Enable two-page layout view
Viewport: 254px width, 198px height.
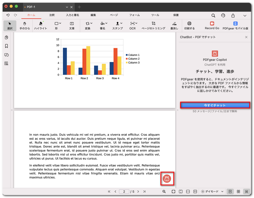point(238,192)
